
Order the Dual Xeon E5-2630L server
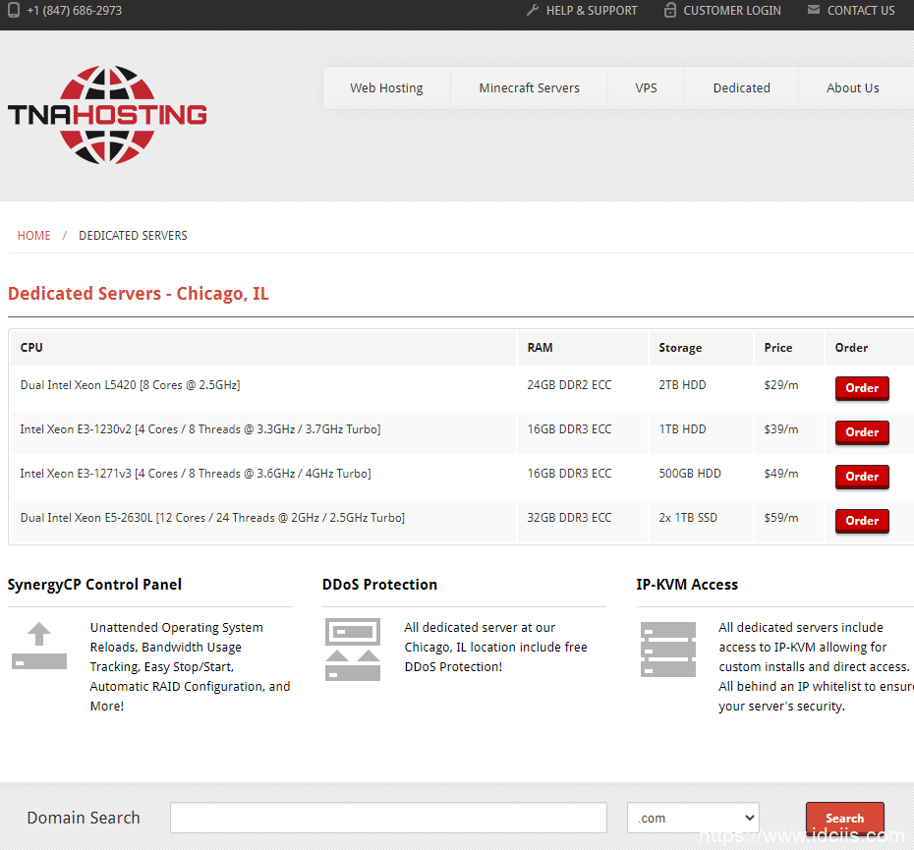[862, 521]
